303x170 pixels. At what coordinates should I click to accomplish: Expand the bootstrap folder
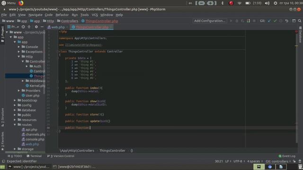[x=15, y=100]
